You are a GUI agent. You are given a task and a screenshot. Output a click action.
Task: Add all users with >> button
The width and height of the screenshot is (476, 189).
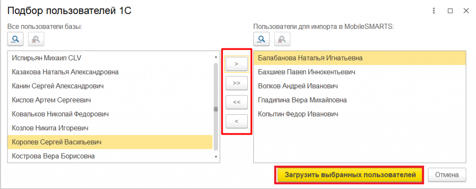237,83
